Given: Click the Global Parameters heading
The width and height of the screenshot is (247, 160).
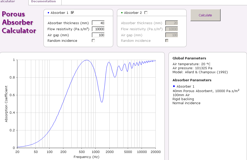Looking at the screenshot, I should (189, 58).
